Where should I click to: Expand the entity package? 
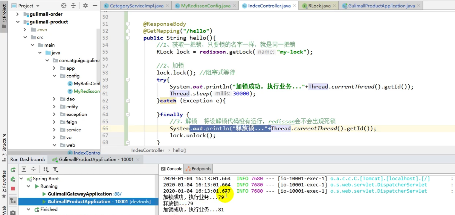coord(54,107)
